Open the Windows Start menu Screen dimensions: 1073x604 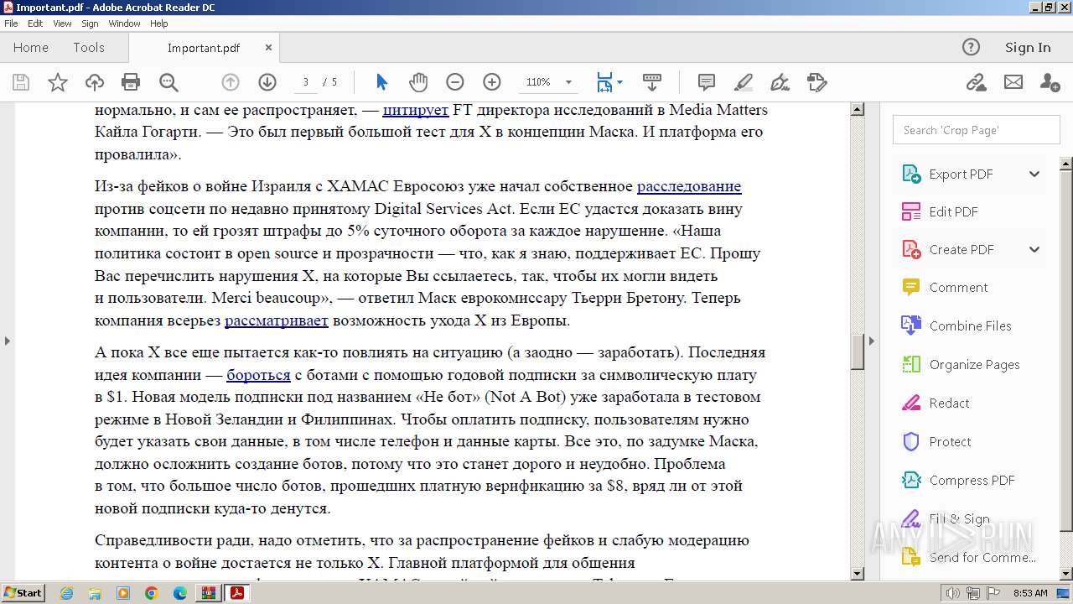(x=23, y=593)
